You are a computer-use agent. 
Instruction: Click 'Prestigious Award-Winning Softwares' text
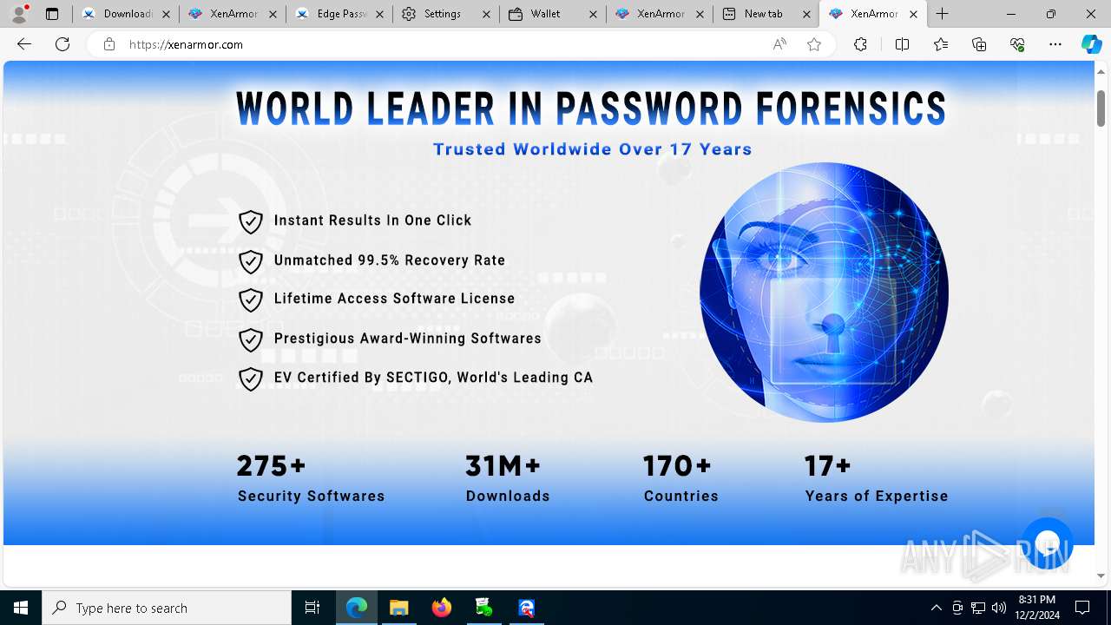pyautogui.click(x=408, y=339)
